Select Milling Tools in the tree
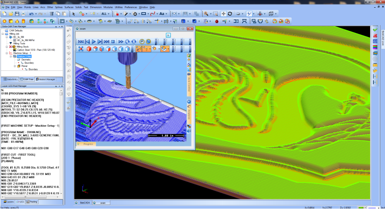 click(19, 44)
